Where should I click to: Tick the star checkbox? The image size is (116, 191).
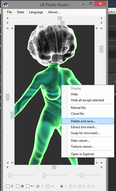pos(18,186)
